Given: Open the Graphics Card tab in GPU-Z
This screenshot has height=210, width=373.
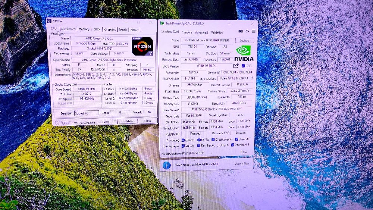Looking at the screenshot, I should pyautogui.click(x=170, y=32).
